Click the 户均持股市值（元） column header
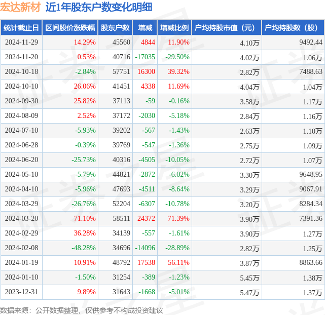The height and width of the screenshot is (315, 325). 227,27
